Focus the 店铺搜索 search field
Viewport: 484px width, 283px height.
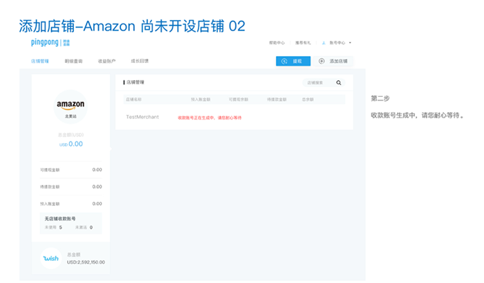[x=324, y=83]
